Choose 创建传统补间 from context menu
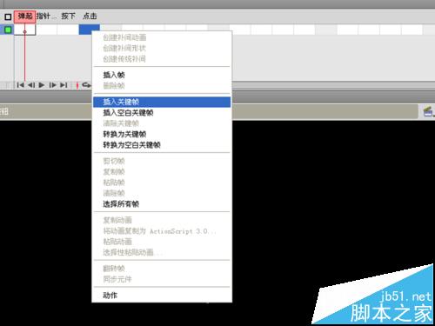 (x=162, y=59)
